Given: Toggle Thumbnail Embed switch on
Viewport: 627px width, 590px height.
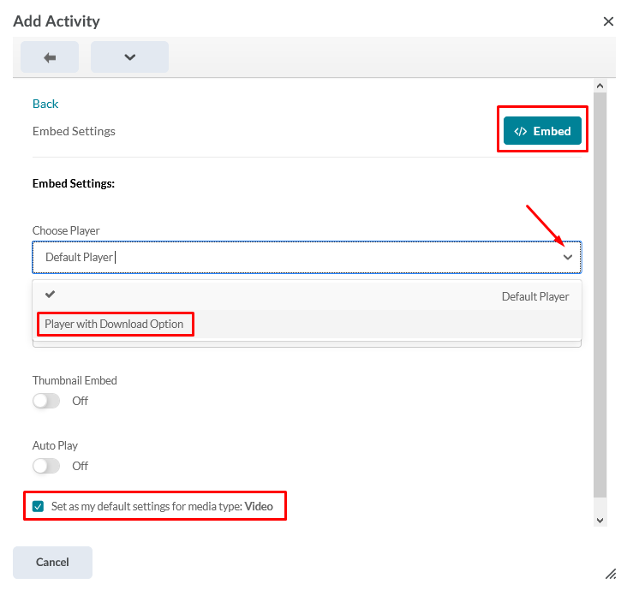Looking at the screenshot, I should 46,401.
